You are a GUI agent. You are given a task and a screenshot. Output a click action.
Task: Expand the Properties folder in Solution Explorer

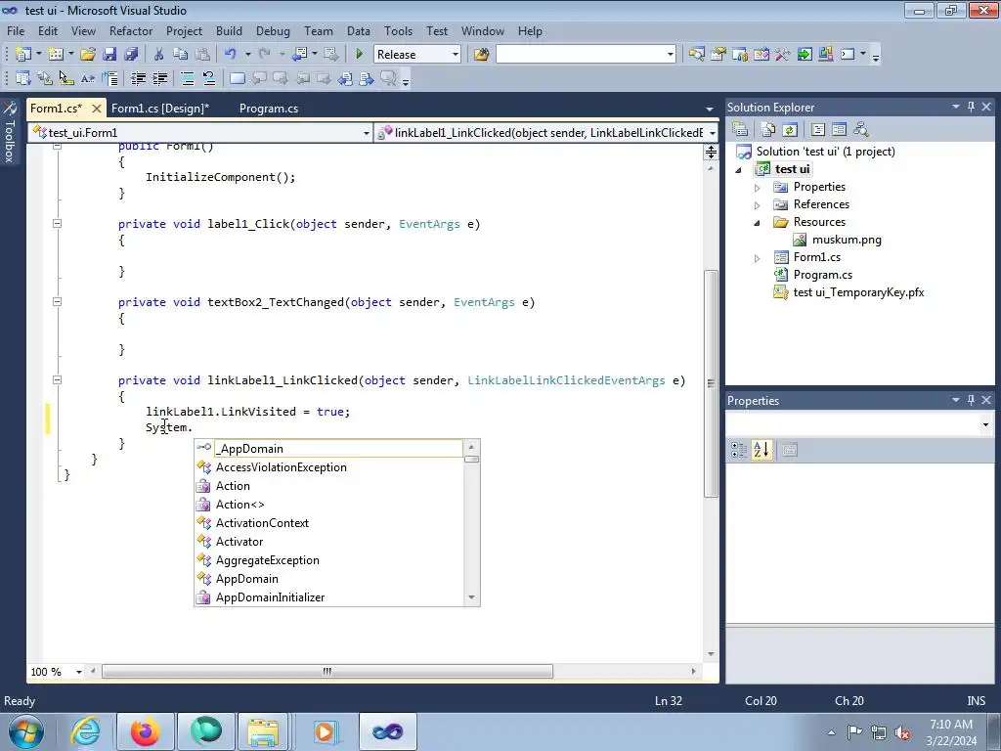(758, 188)
